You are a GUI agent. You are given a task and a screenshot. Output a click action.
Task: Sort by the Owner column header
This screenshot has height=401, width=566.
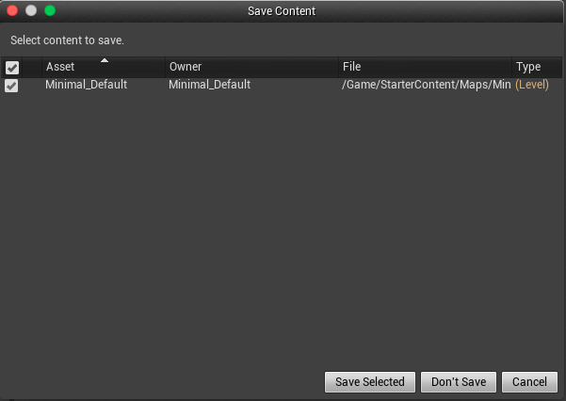186,68
